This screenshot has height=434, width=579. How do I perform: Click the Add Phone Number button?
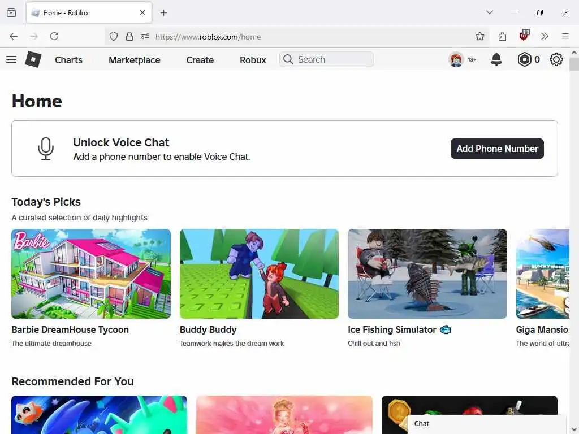click(x=497, y=149)
